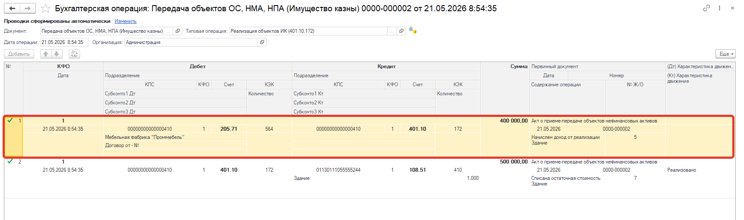Move the selected entry up
This screenshot has height=220, width=744.
point(45,54)
